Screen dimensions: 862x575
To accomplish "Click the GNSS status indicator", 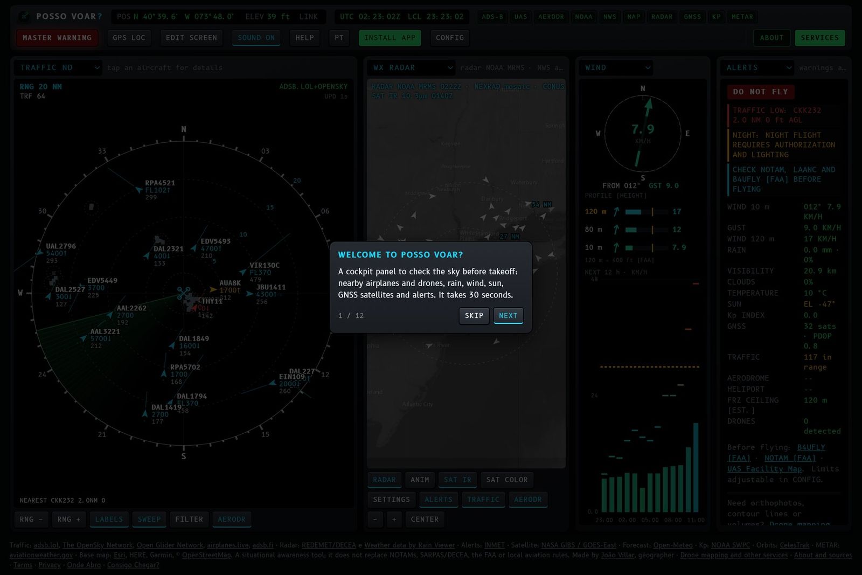I will (x=692, y=17).
